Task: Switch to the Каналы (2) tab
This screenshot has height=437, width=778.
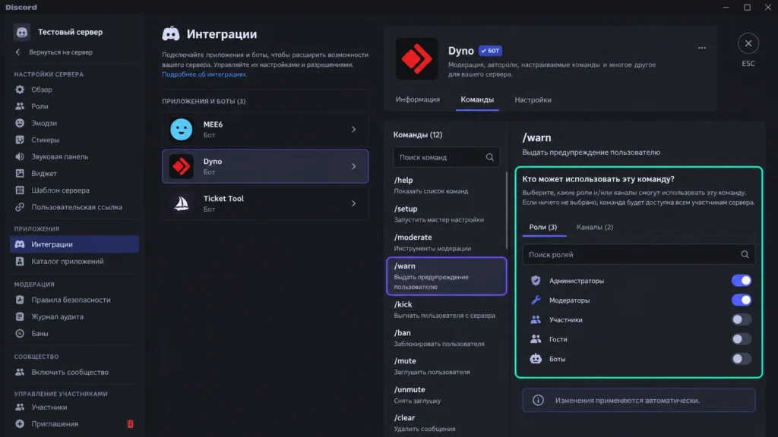Action: coord(595,227)
